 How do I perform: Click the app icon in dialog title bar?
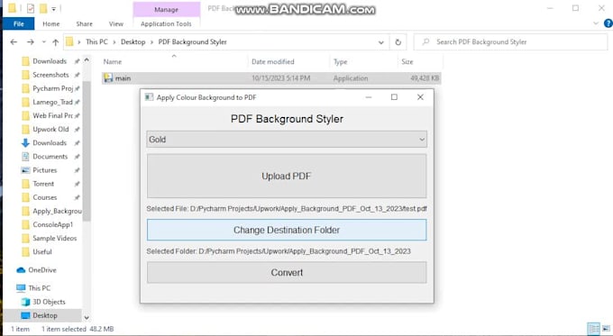pos(149,97)
